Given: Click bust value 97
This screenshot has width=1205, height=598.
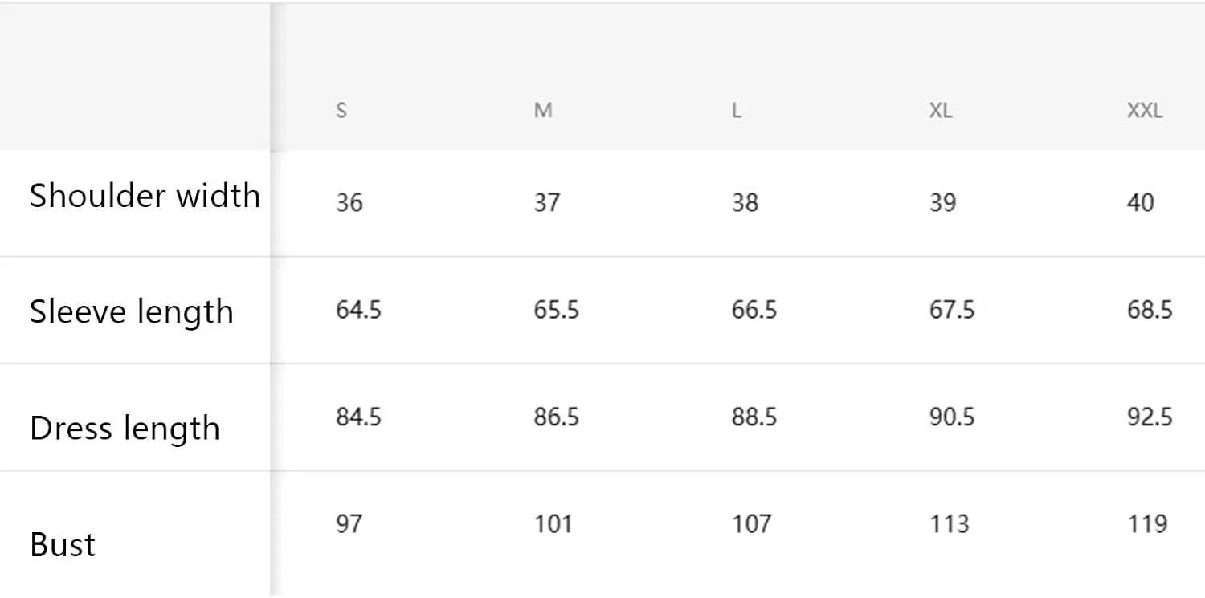Looking at the screenshot, I should click(x=349, y=524).
